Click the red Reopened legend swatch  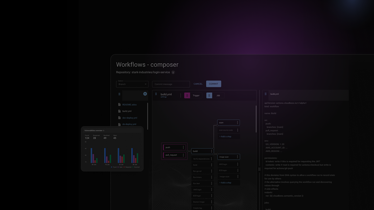pyautogui.click(x=124, y=167)
